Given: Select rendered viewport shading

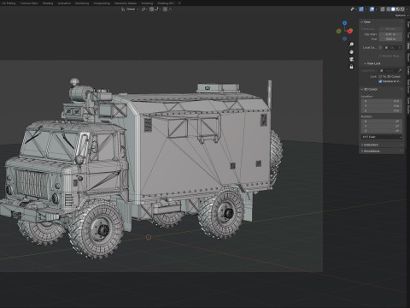Looking at the screenshot, I should coord(402,9).
